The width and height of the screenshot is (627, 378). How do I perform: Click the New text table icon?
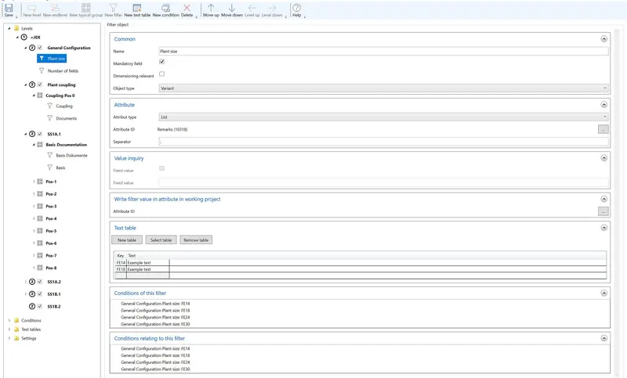137,7
